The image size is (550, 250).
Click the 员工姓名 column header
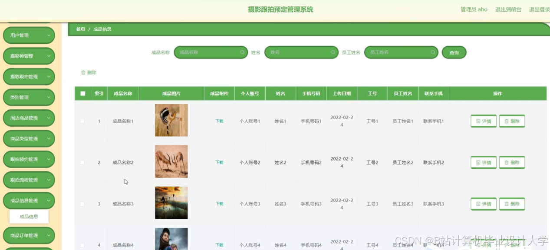[x=403, y=93]
